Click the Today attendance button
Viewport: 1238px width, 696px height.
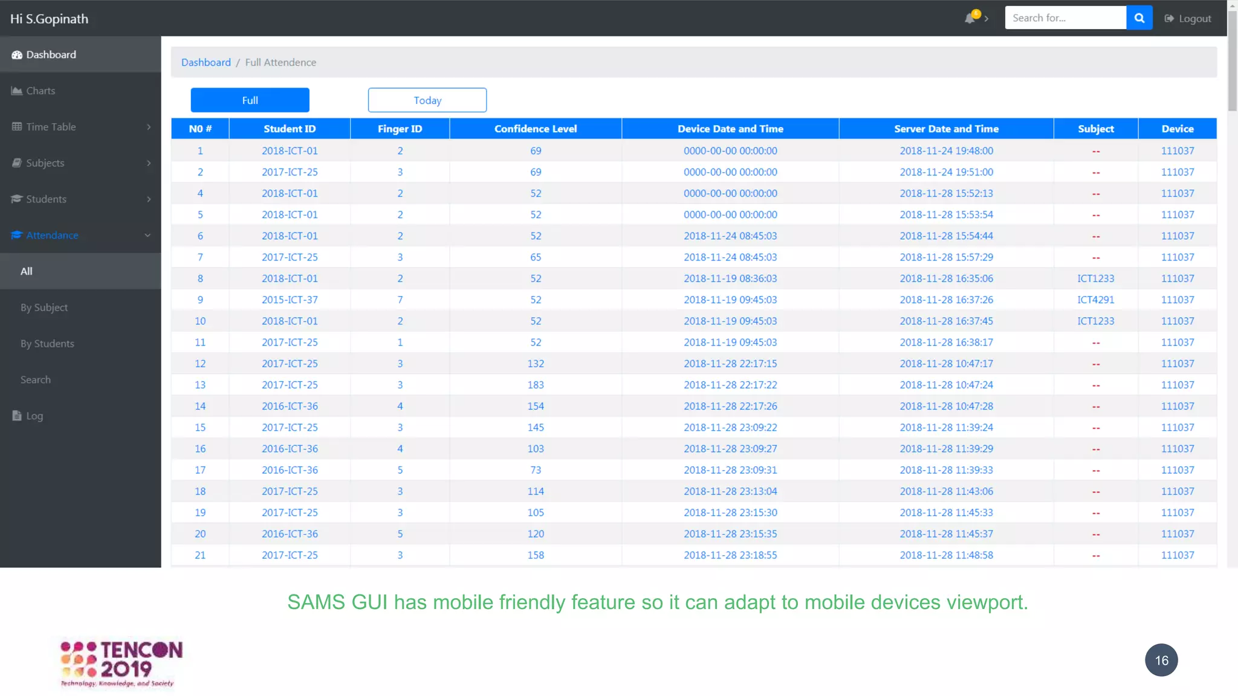427,100
